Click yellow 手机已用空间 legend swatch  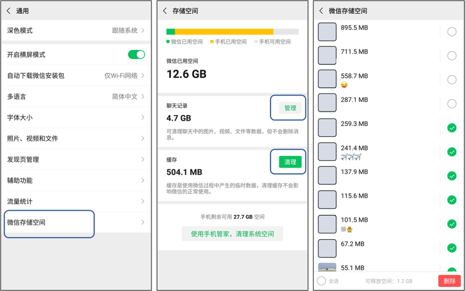click(212, 42)
